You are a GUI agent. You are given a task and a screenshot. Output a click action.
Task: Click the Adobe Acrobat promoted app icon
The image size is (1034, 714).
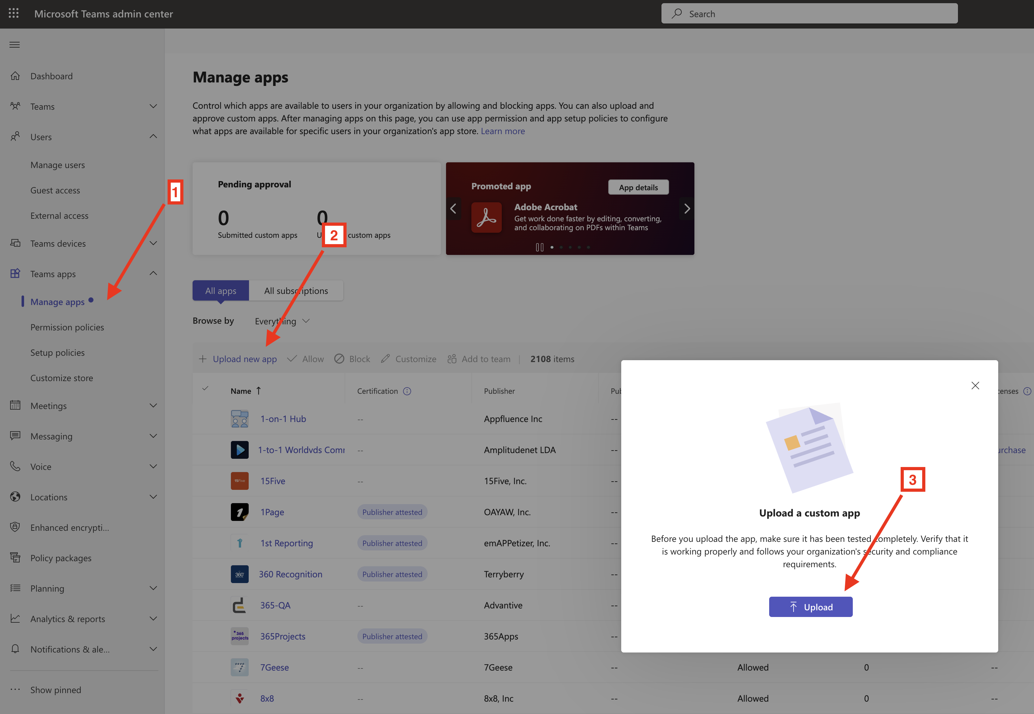486,217
